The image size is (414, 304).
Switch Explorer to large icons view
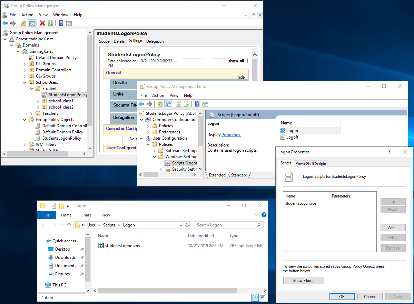click(x=263, y=297)
